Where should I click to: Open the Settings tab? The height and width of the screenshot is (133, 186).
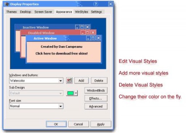click(96, 12)
